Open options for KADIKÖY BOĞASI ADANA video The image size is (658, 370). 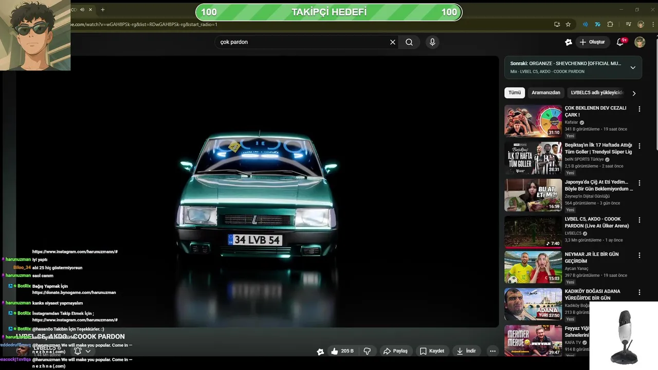[x=639, y=292]
